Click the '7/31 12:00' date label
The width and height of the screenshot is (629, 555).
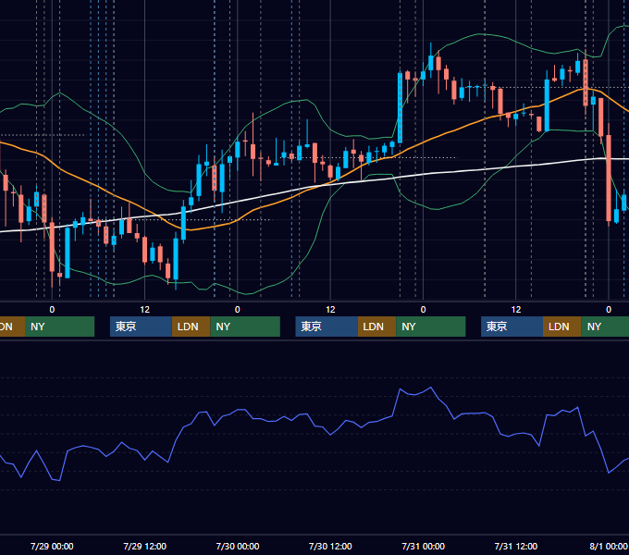tap(516, 546)
